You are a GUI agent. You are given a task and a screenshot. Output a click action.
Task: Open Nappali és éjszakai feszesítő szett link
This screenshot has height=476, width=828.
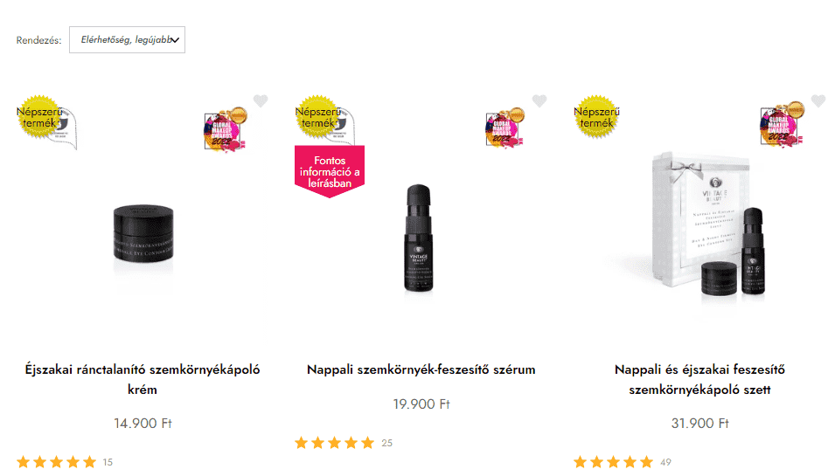(699, 379)
